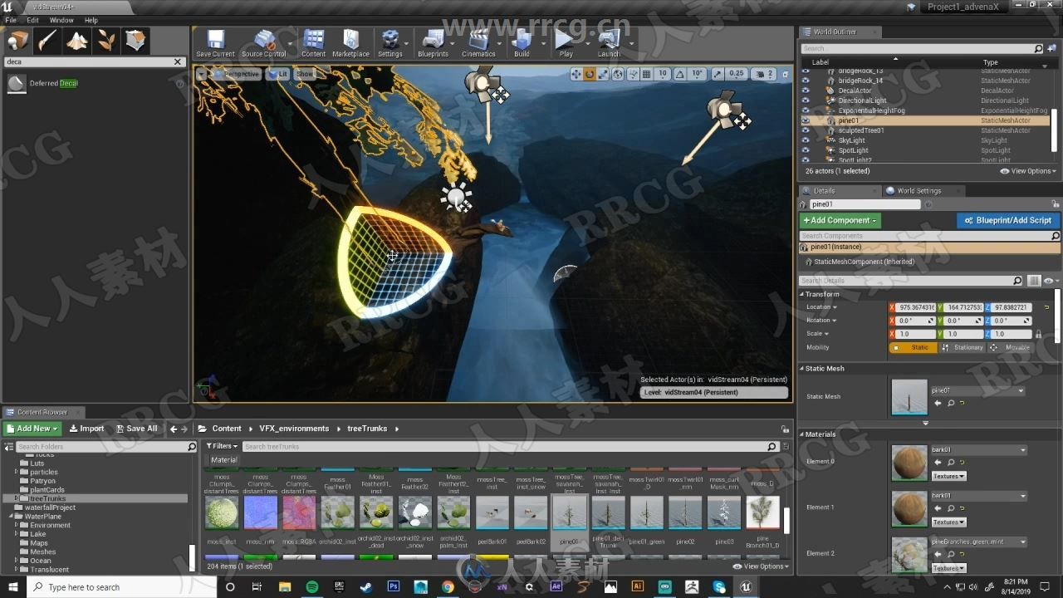Toggle scale snapping in viewport
Screen dimensions: 1063x598
pos(718,74)
